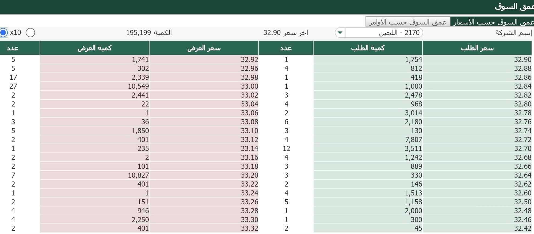Click the عدد header beside كمية الطلب
The width and height of the screenshot is (534, 234).
pos(286,48)
